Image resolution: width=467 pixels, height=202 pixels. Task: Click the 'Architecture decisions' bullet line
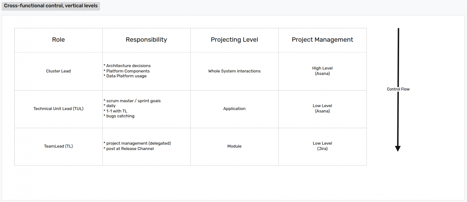[128, 66]
